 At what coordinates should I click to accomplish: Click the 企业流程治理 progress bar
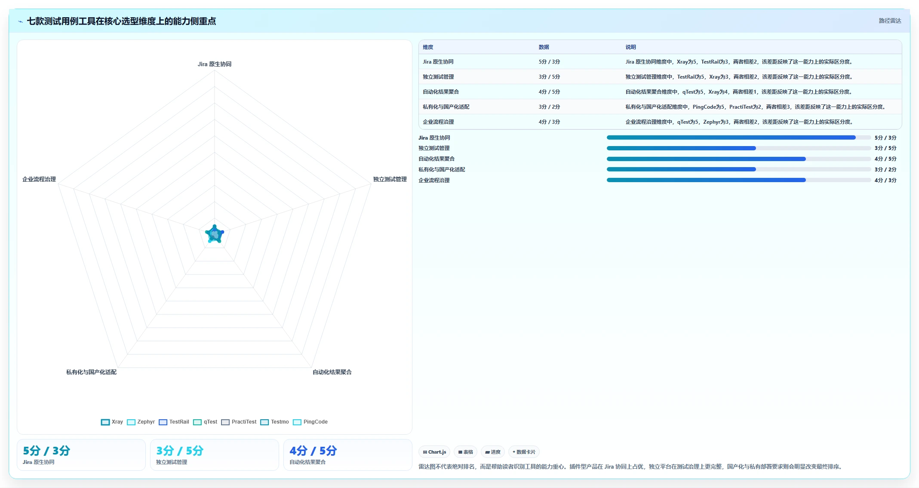(738, 180)
